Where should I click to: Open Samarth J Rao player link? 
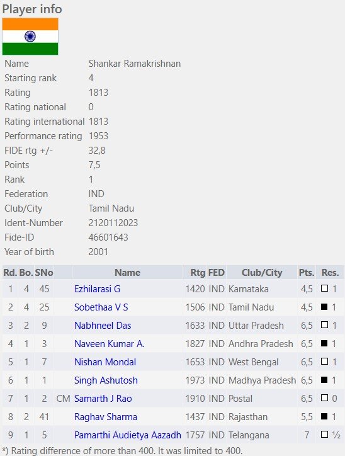[x=103, y=399]
